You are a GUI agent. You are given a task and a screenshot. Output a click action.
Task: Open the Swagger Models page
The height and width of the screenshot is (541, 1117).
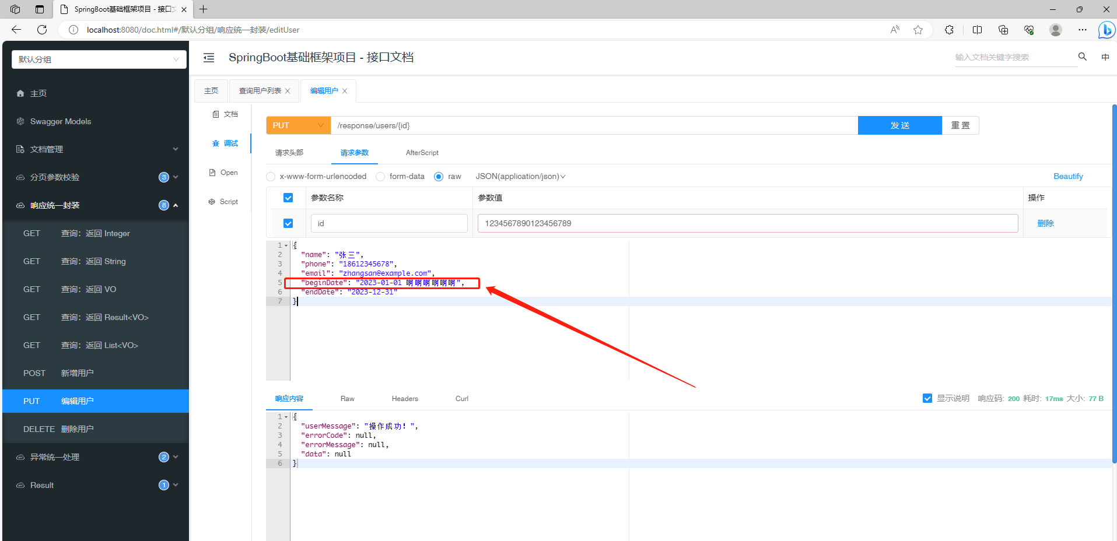(x=61, y=121)
